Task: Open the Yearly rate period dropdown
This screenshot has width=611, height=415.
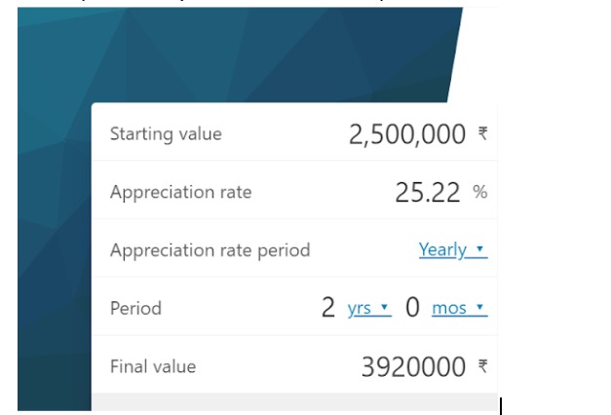Action: 453,249
